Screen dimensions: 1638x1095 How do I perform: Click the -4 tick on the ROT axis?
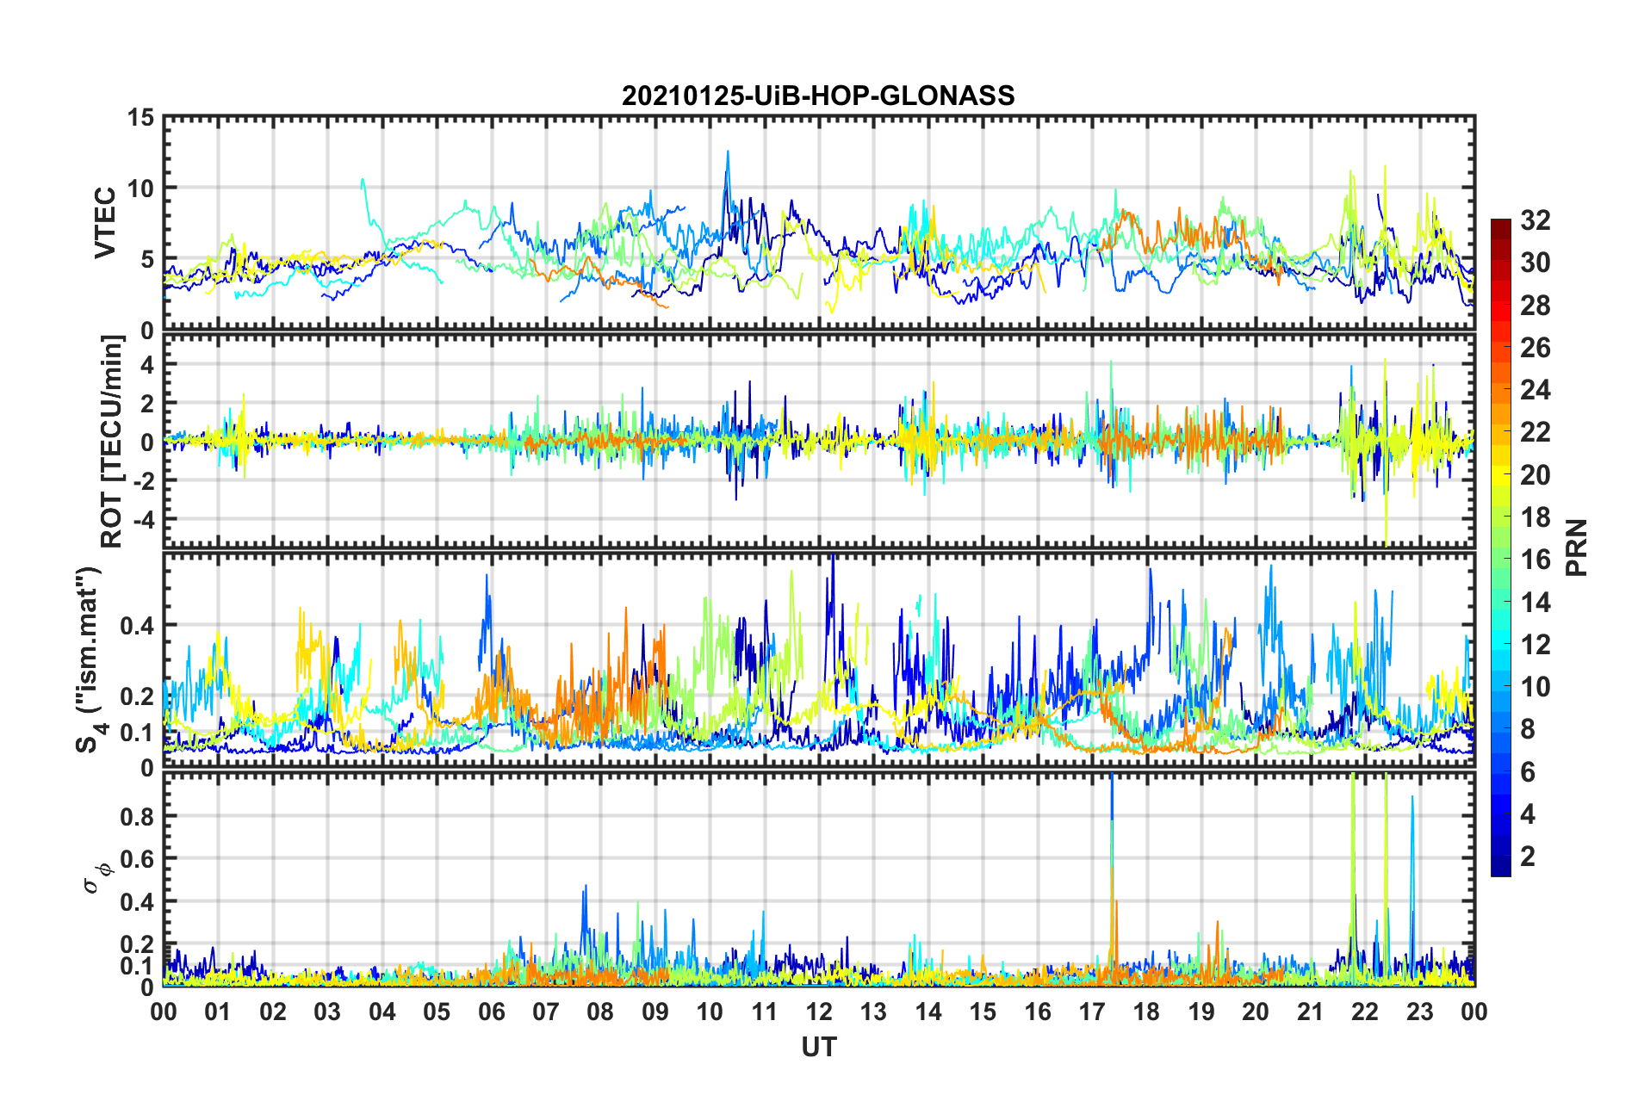point(145,520)
